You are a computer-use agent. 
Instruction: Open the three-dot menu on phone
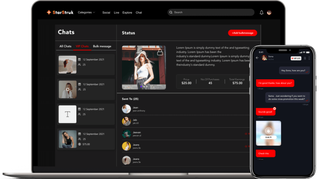click(309, 58)
